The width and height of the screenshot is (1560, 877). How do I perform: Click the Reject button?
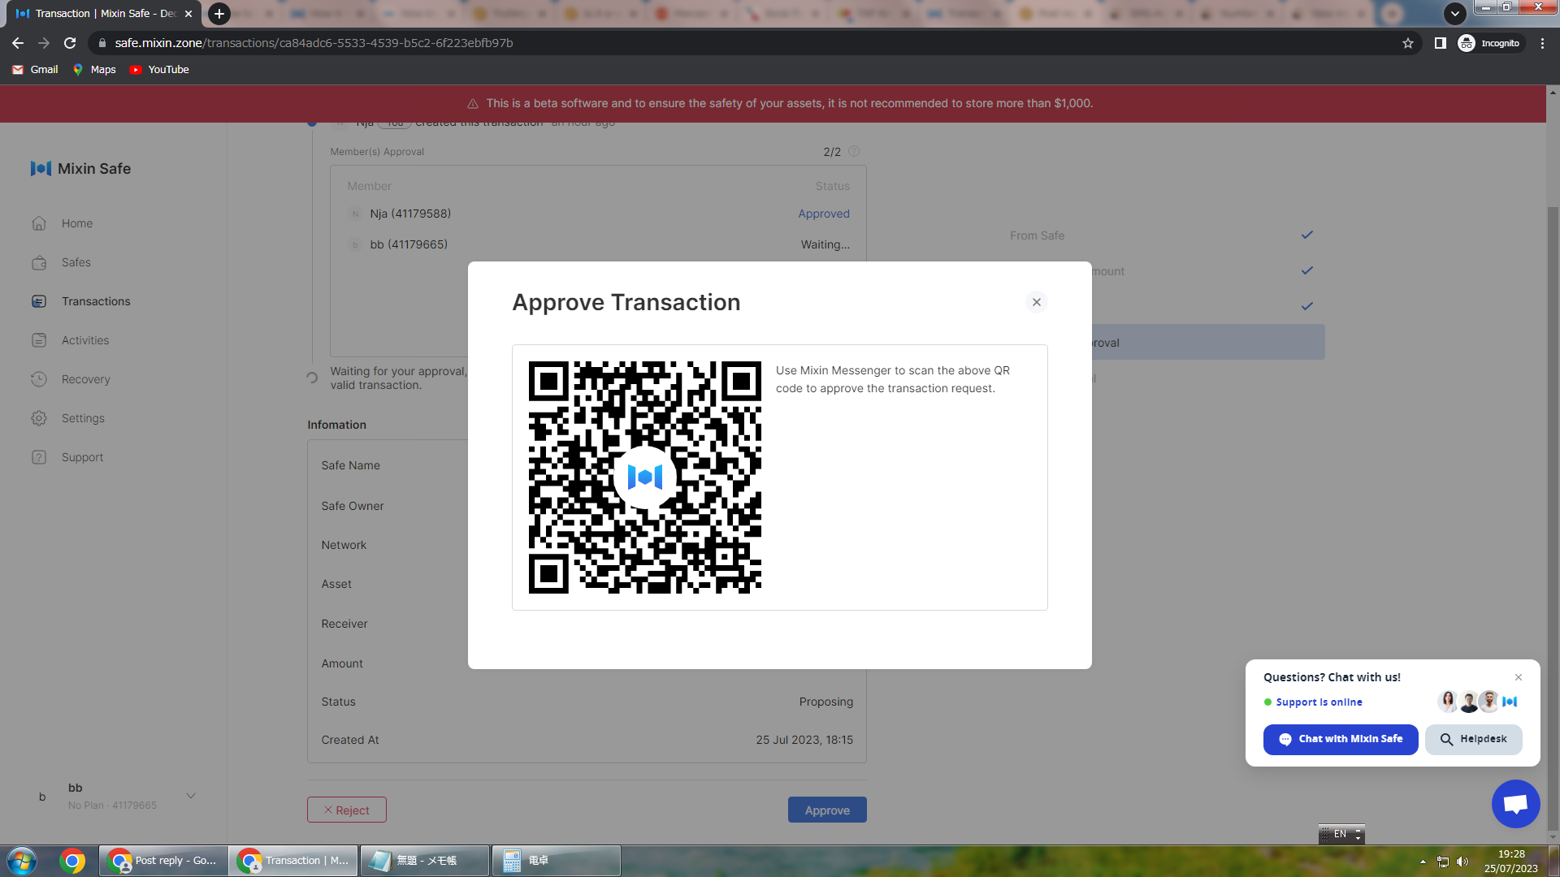[x=347, y=810]
